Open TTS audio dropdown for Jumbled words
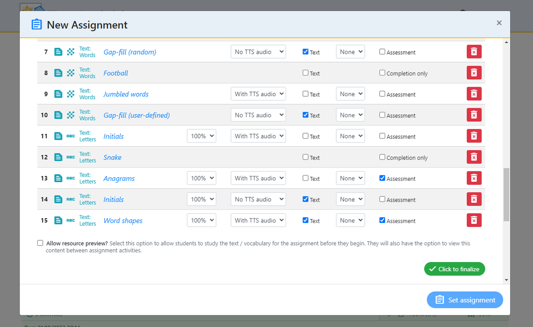 click(259, 94)
